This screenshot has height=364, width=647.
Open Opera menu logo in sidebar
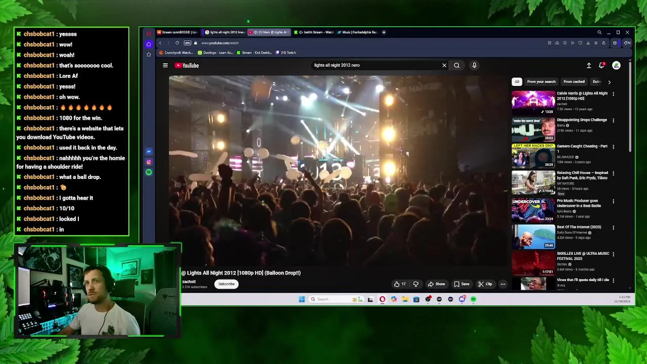tap(149, 33)
